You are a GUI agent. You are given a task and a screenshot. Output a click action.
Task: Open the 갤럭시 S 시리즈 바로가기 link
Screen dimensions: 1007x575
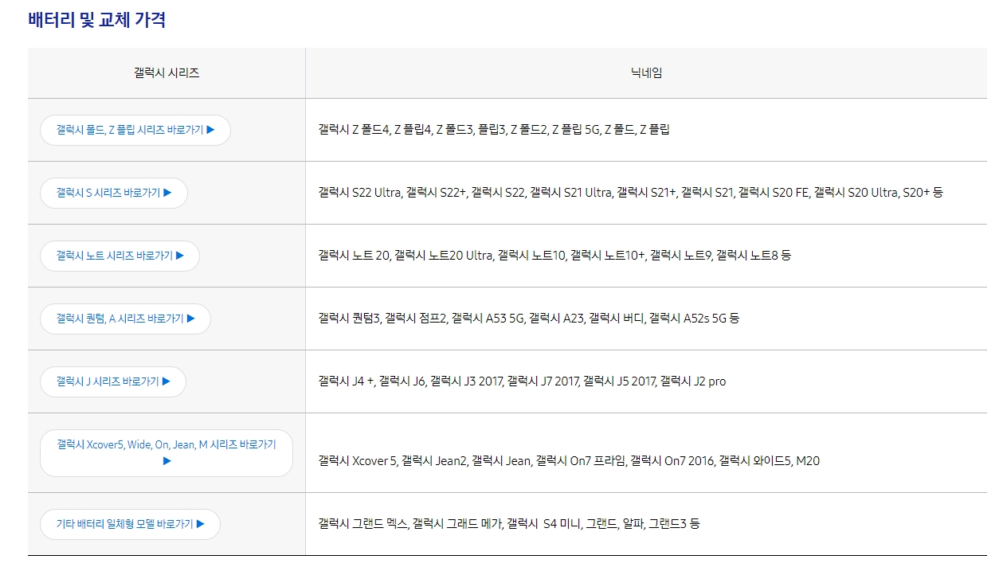[x=113, y=193]
